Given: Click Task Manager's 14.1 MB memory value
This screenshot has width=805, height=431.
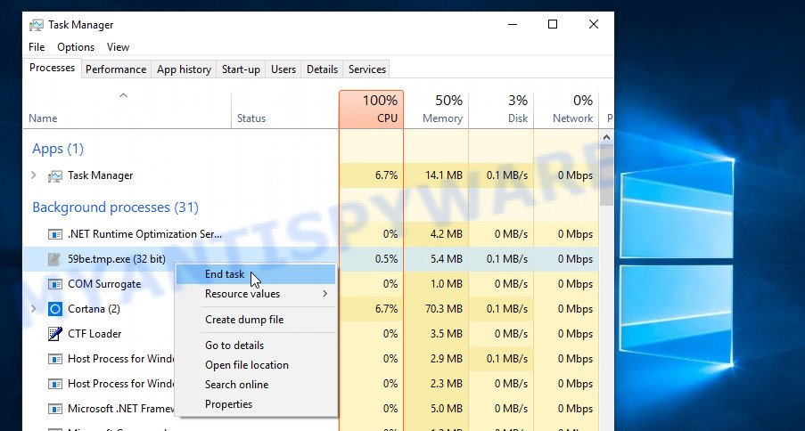Looking at the screenshot, I should [x=444, y=175].
